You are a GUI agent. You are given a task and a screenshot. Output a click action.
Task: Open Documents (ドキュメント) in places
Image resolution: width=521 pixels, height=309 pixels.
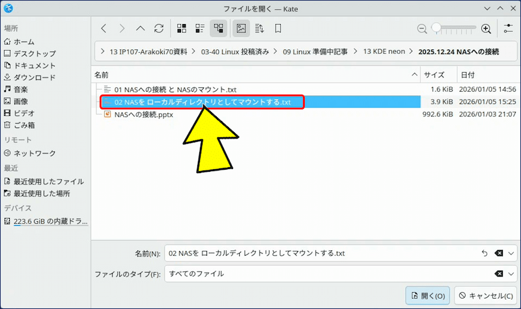click(29, 66)
